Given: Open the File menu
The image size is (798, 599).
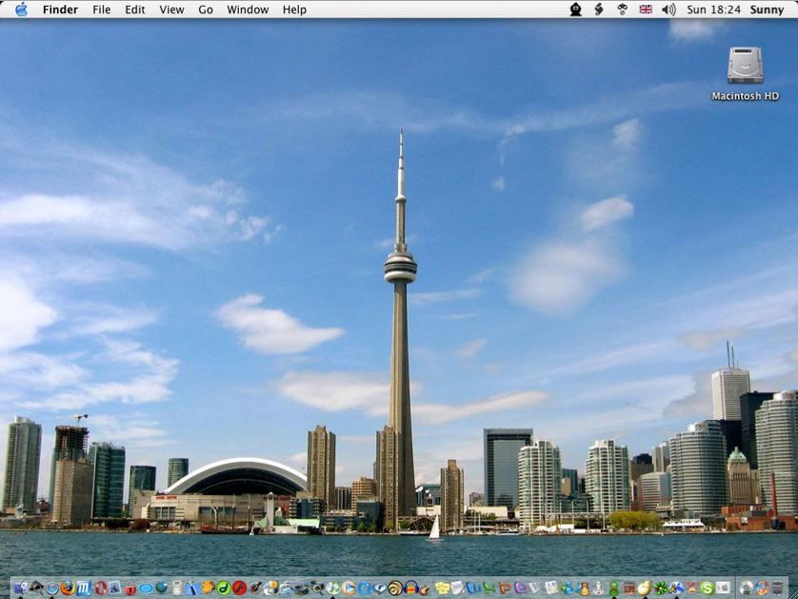Looking at the screenshot, I should tap(101, 10).
